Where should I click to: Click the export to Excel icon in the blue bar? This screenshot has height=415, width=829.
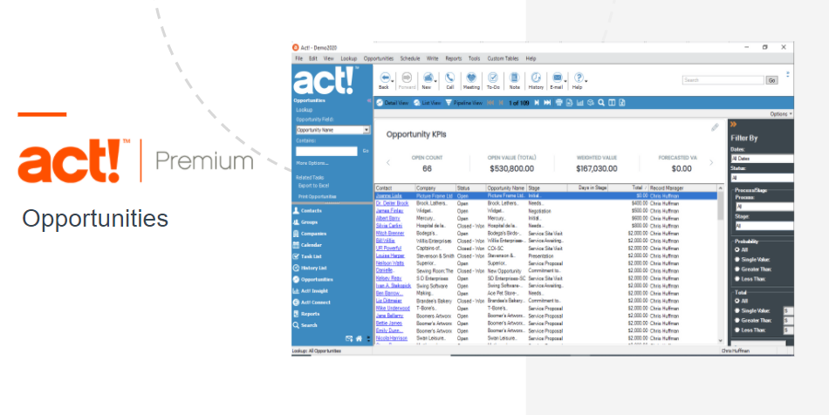pyautogui.click(x=622, y=103)
